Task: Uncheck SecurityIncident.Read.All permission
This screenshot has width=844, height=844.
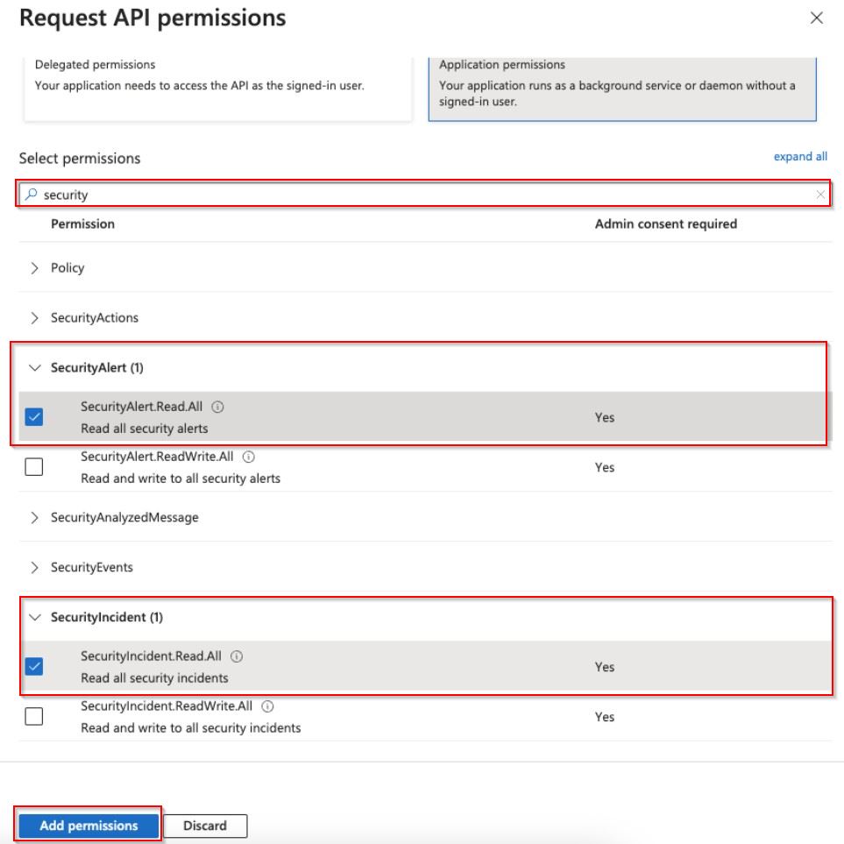Action: 33,667
